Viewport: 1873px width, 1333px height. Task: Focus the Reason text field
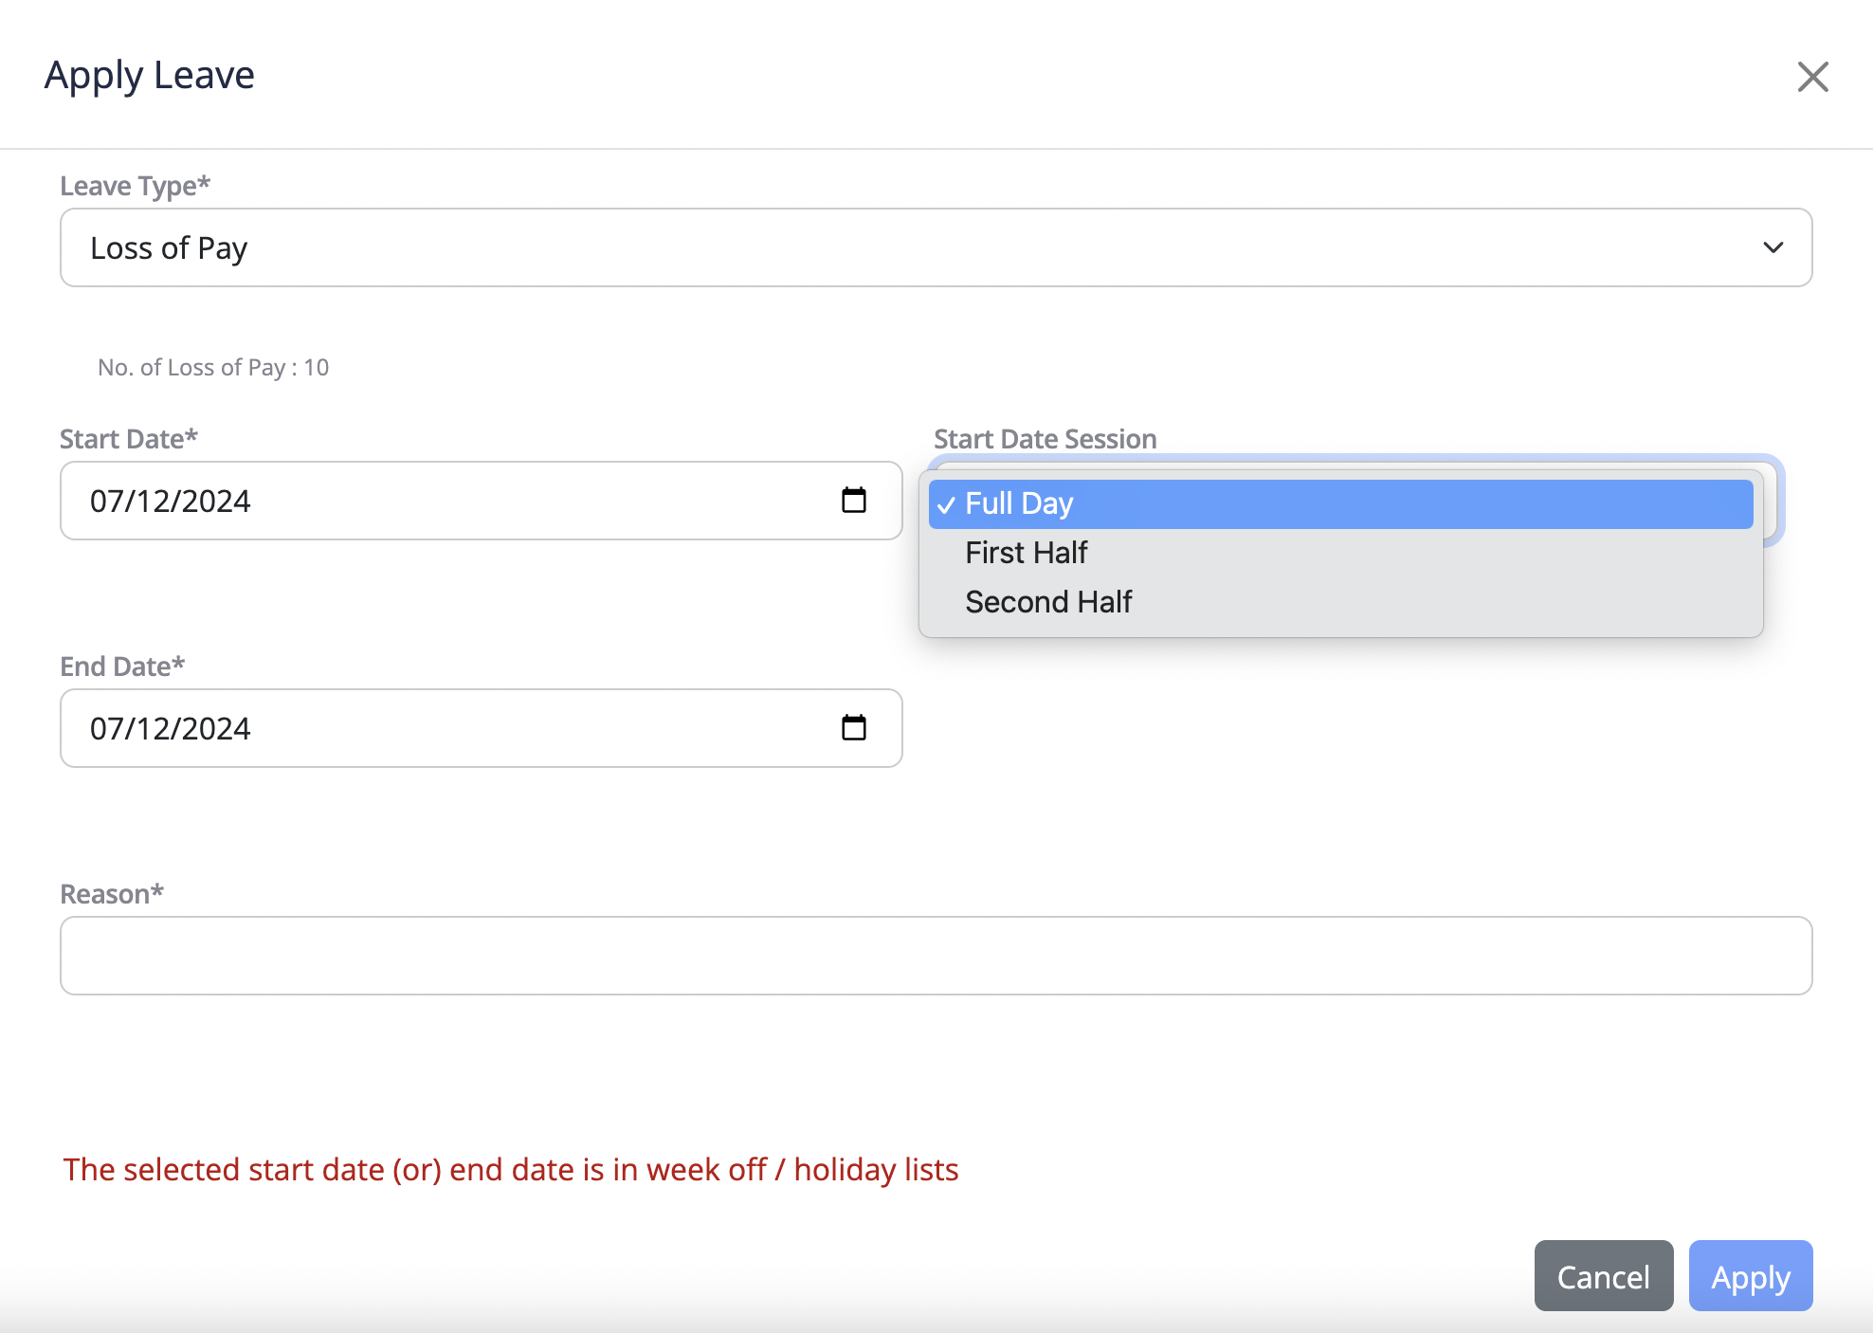[935, 956]
